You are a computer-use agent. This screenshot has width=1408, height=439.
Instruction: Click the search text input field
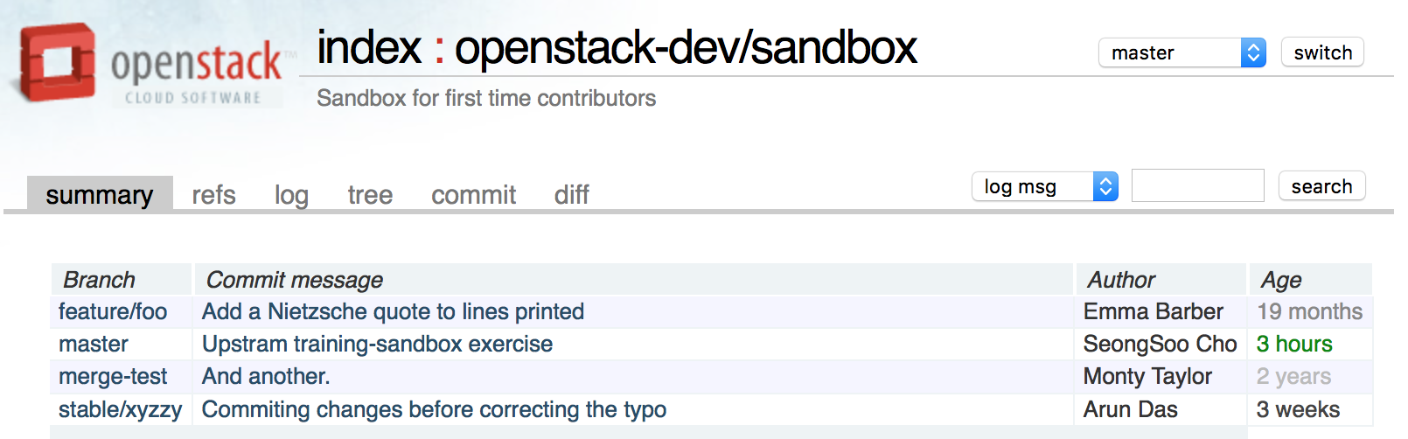coord(1197,186)
